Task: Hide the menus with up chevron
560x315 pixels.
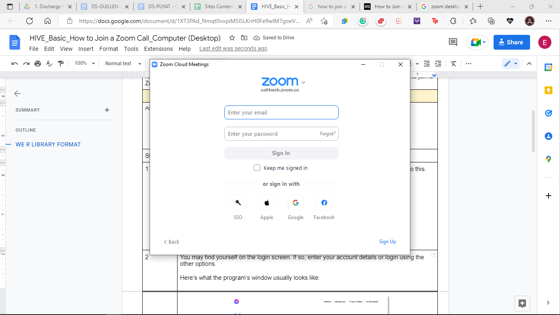Action: 529,64
